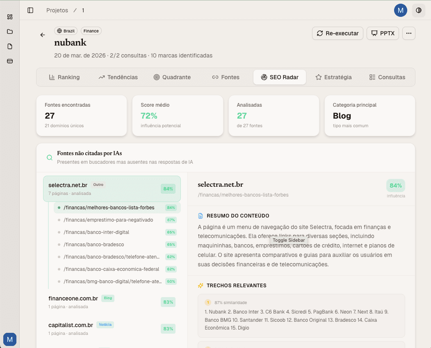Toggle the theme contrast icon
The height and width of the screenshot is (348, 431).
pyautogui.click(x=419, y=10)
